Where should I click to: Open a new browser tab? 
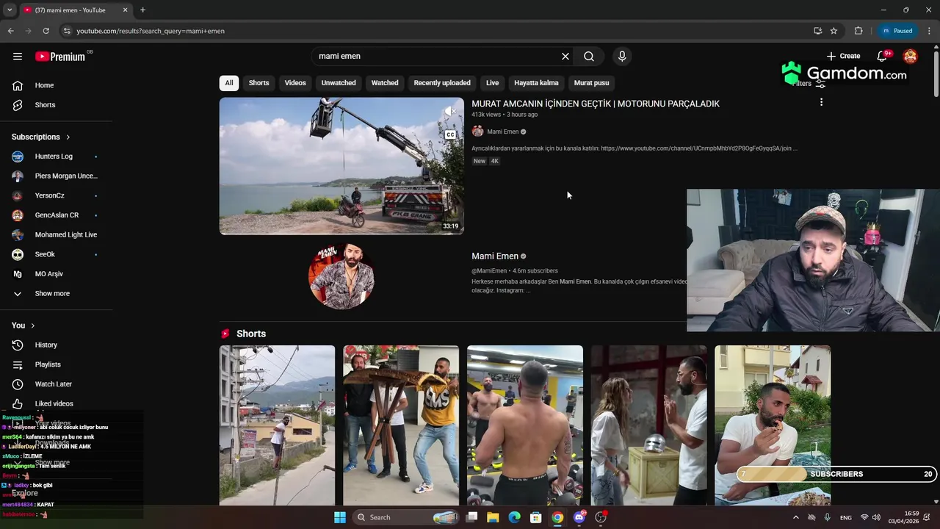pyautogui.click(x=142, y=10)
